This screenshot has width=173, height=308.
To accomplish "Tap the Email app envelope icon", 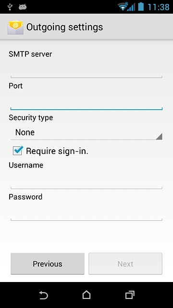I will pyautogui.click(x=15, y=27).
